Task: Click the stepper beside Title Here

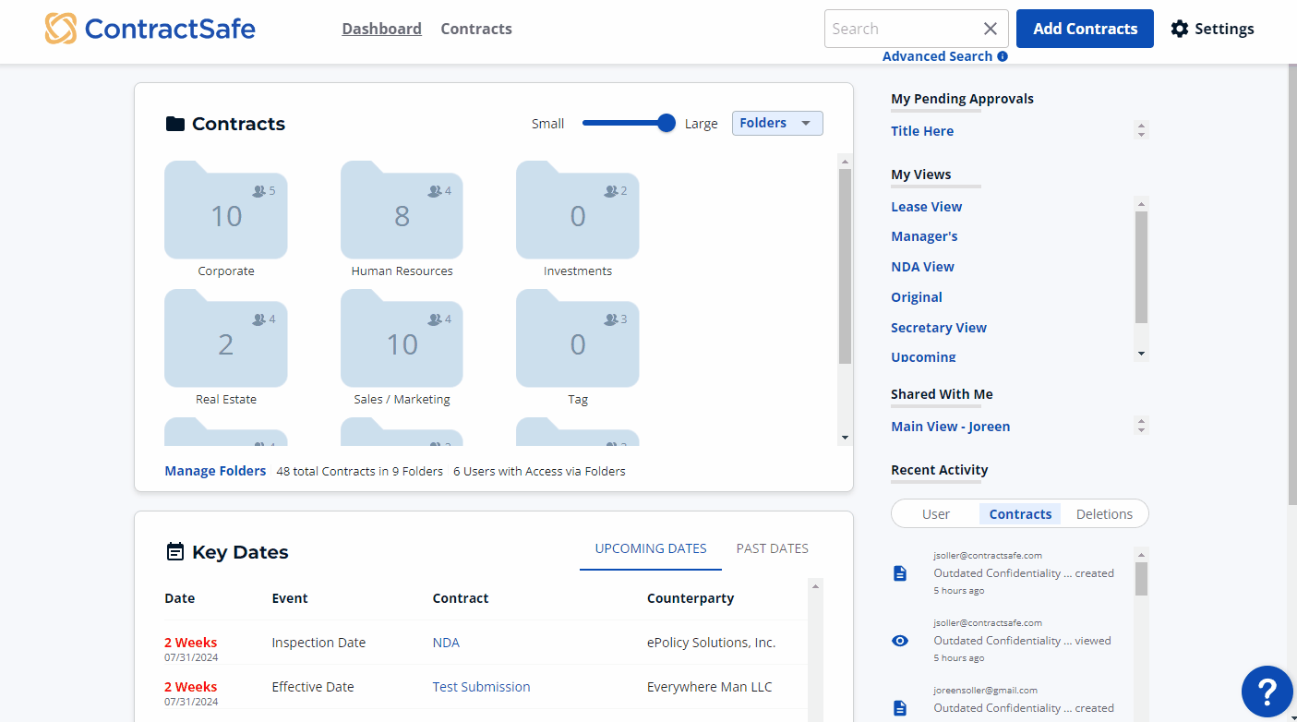Action: tap(1141, 130)
